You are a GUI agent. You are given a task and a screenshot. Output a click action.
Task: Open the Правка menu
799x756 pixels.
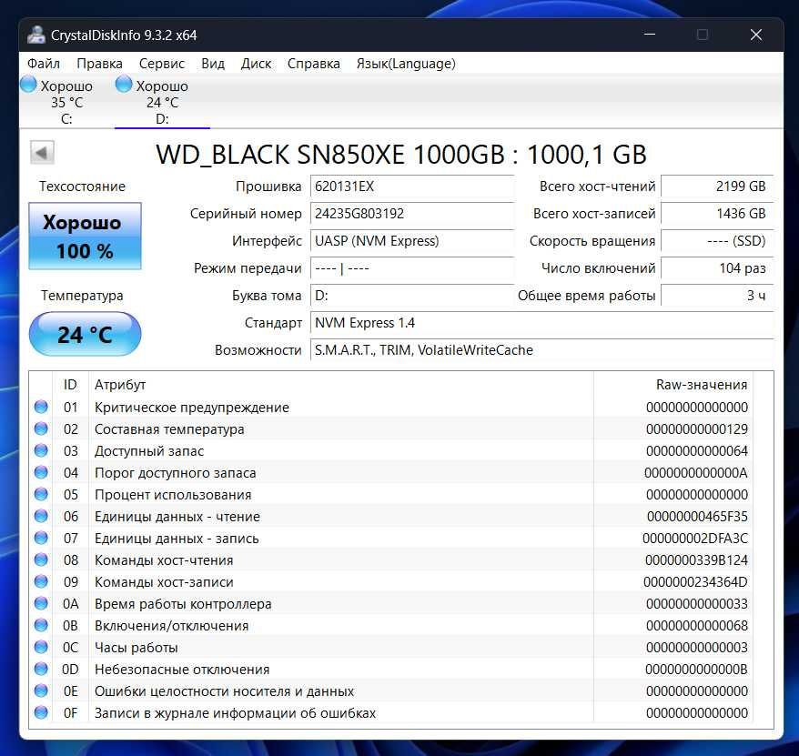pos(99,64)
